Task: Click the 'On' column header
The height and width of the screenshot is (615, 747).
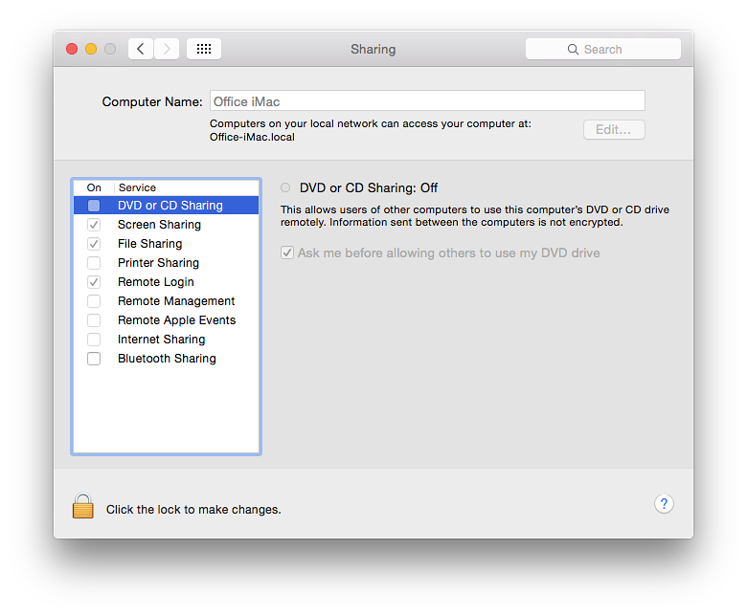Action: click(x=94, y=187)
